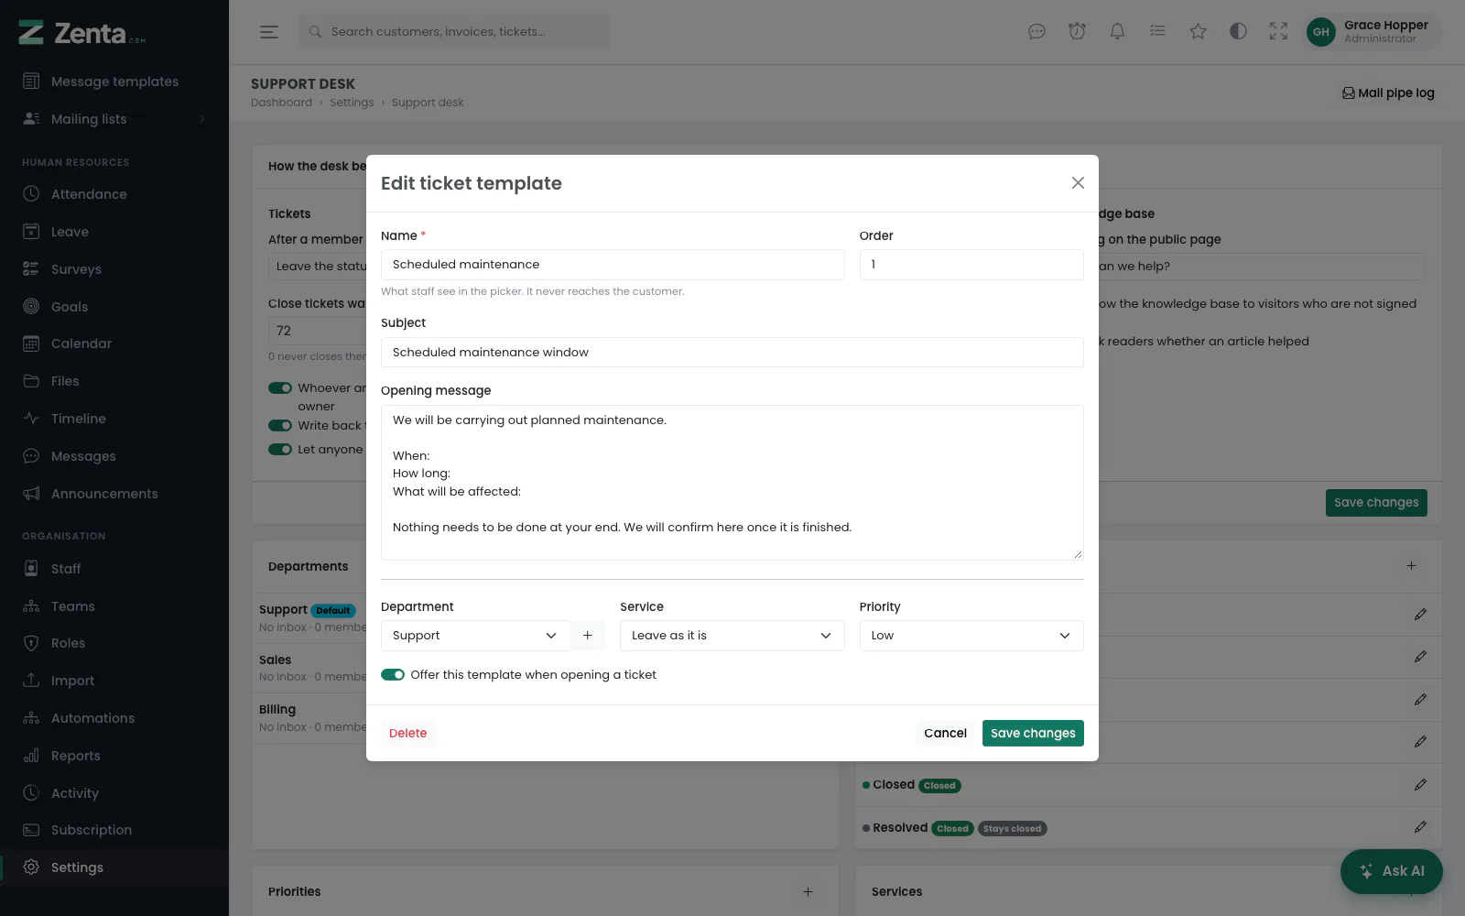Add a new department with plus icon

click(588, 636)
